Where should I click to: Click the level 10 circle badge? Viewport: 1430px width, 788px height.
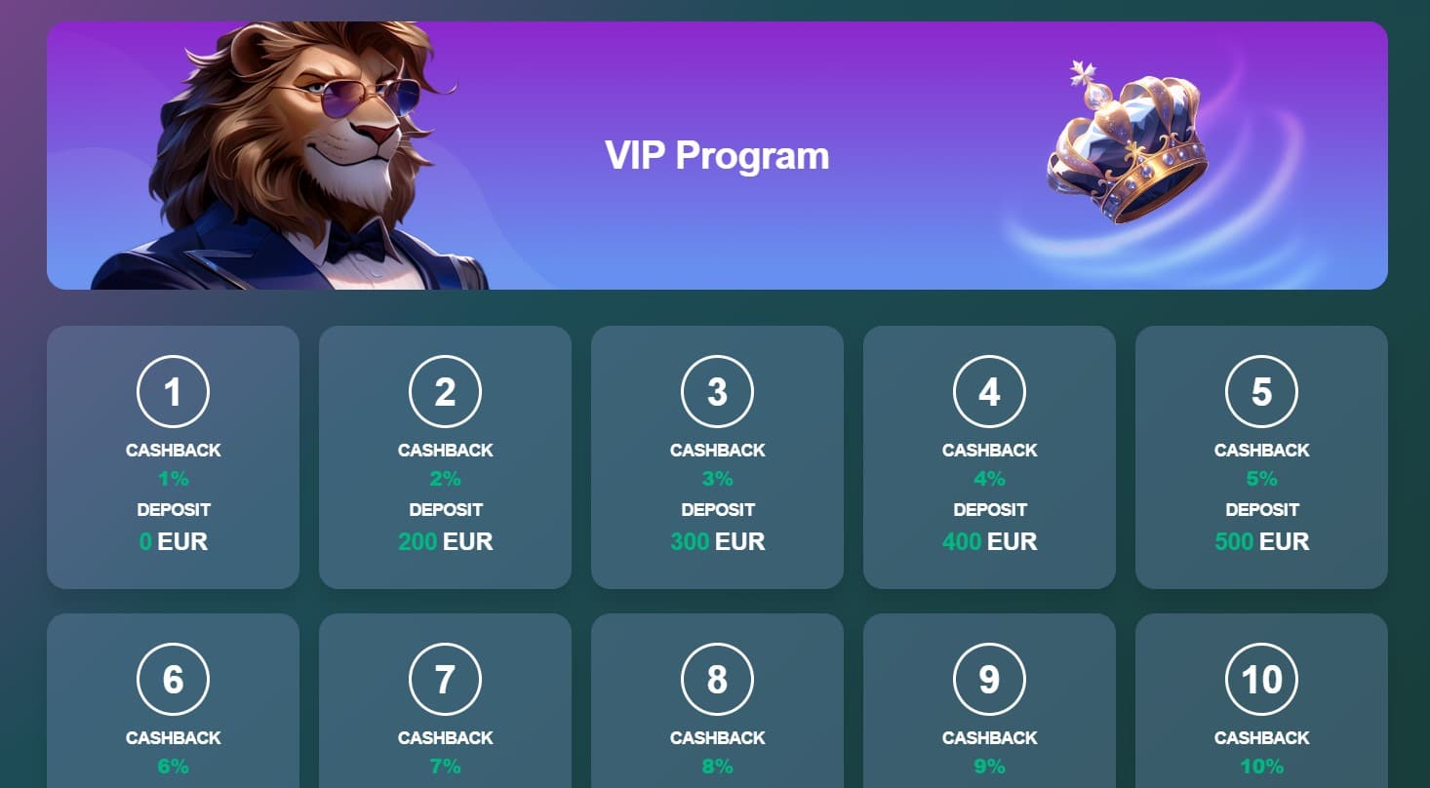[1261, 680]
